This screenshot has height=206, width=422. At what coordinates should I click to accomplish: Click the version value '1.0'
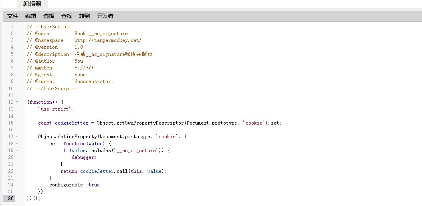click(79, 47)
